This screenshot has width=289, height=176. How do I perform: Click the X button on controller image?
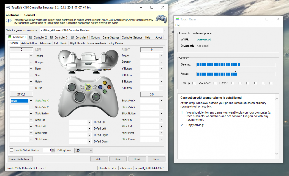click(100, 87)
